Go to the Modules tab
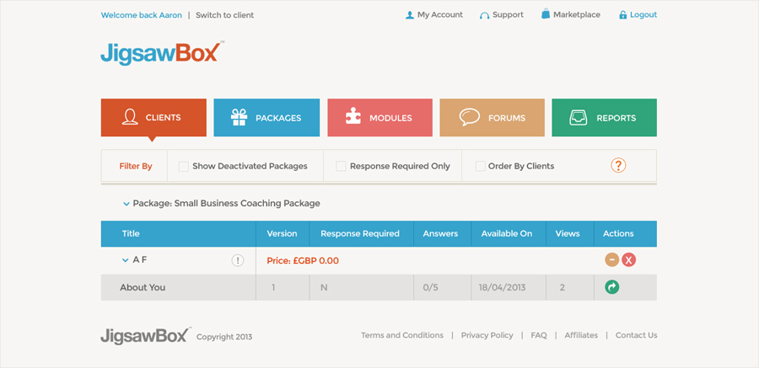759x368 pixels. tap(380, 118)
